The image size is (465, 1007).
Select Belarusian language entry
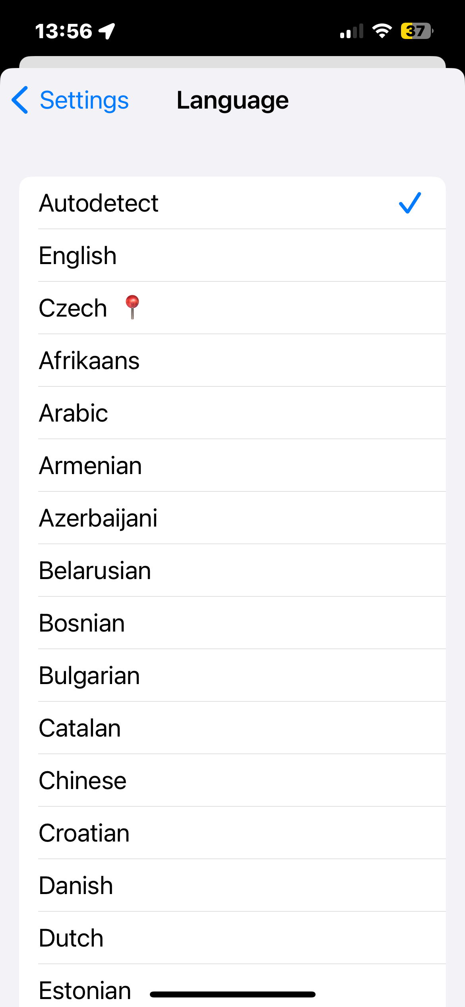tap(95, 571)
